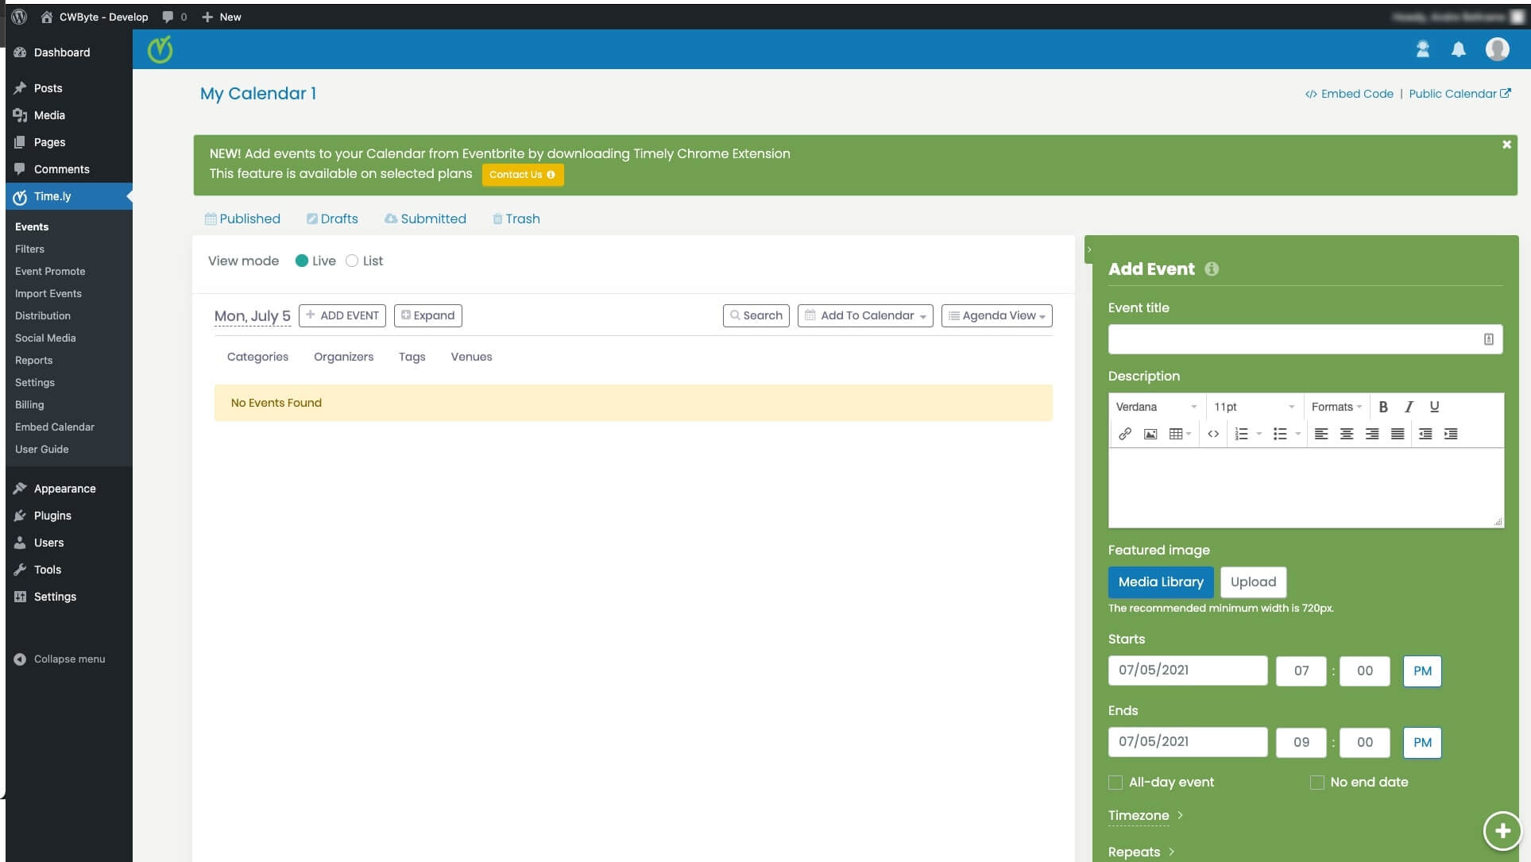This screenshot has height=862, width=1531.
Task: Select the Live view mode radio button
Action: coord(301,261)
